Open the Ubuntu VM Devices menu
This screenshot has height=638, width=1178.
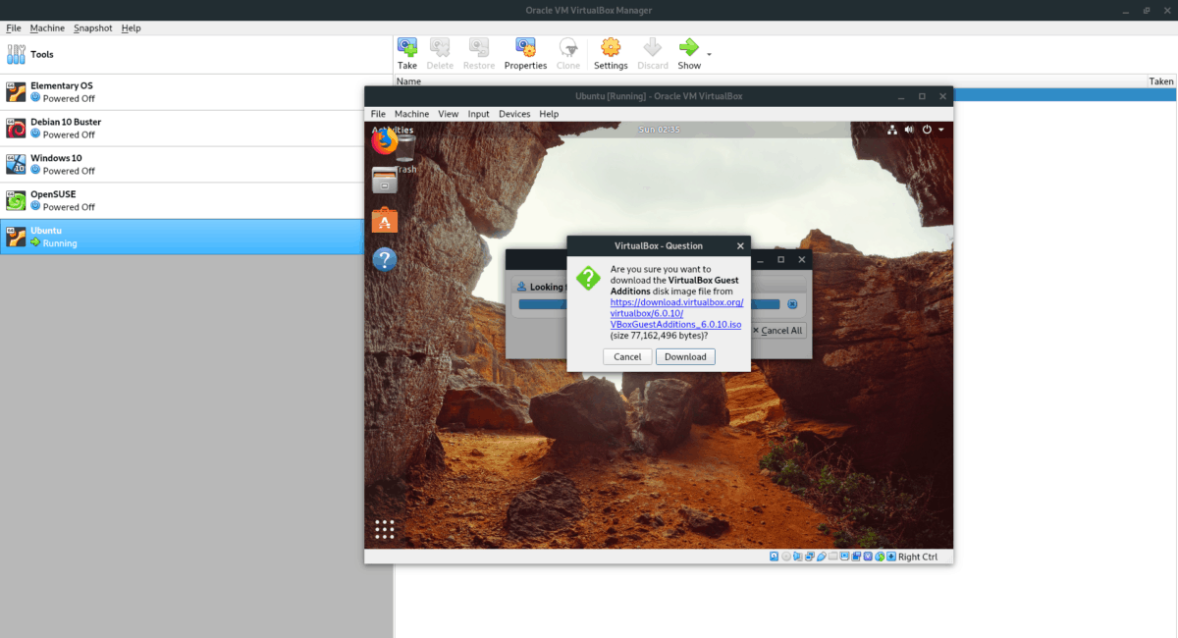[x=514, y=114]
